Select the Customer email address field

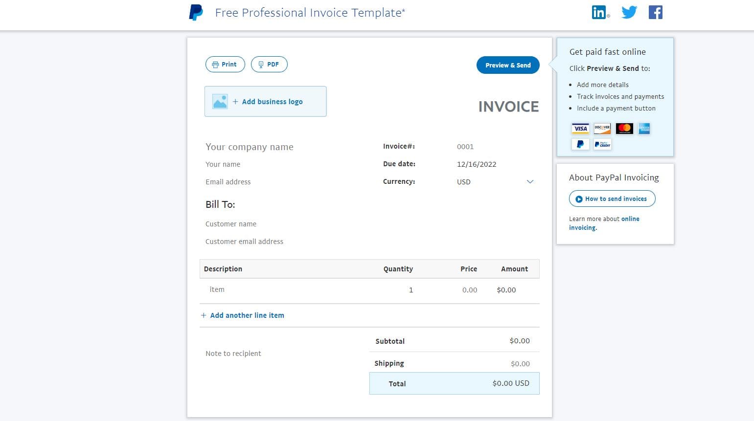(x=244, y=242)
